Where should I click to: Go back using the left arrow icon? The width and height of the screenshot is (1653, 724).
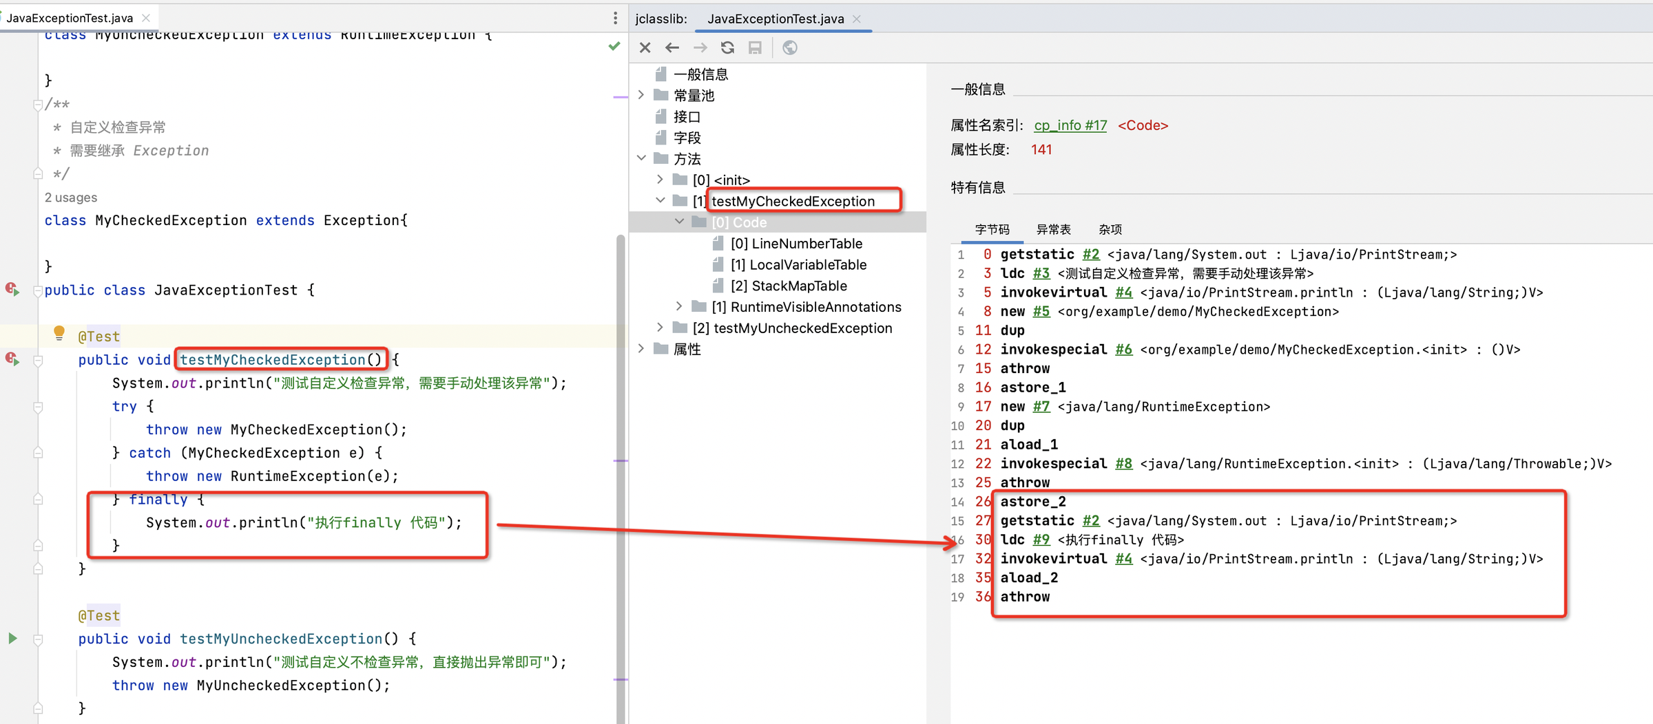[672, 47]
